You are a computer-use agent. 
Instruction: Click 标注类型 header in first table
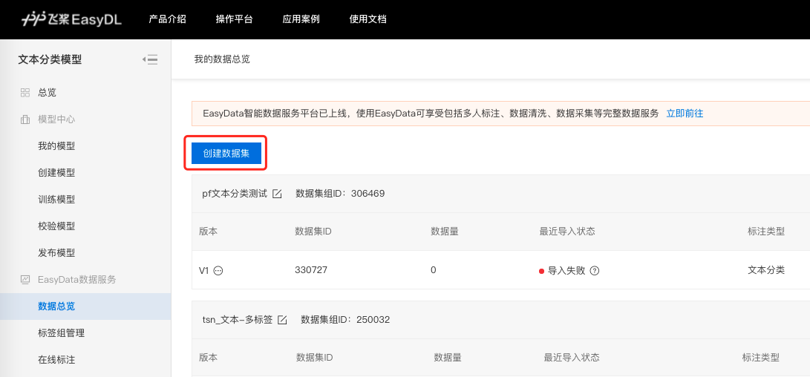[766, 232]
